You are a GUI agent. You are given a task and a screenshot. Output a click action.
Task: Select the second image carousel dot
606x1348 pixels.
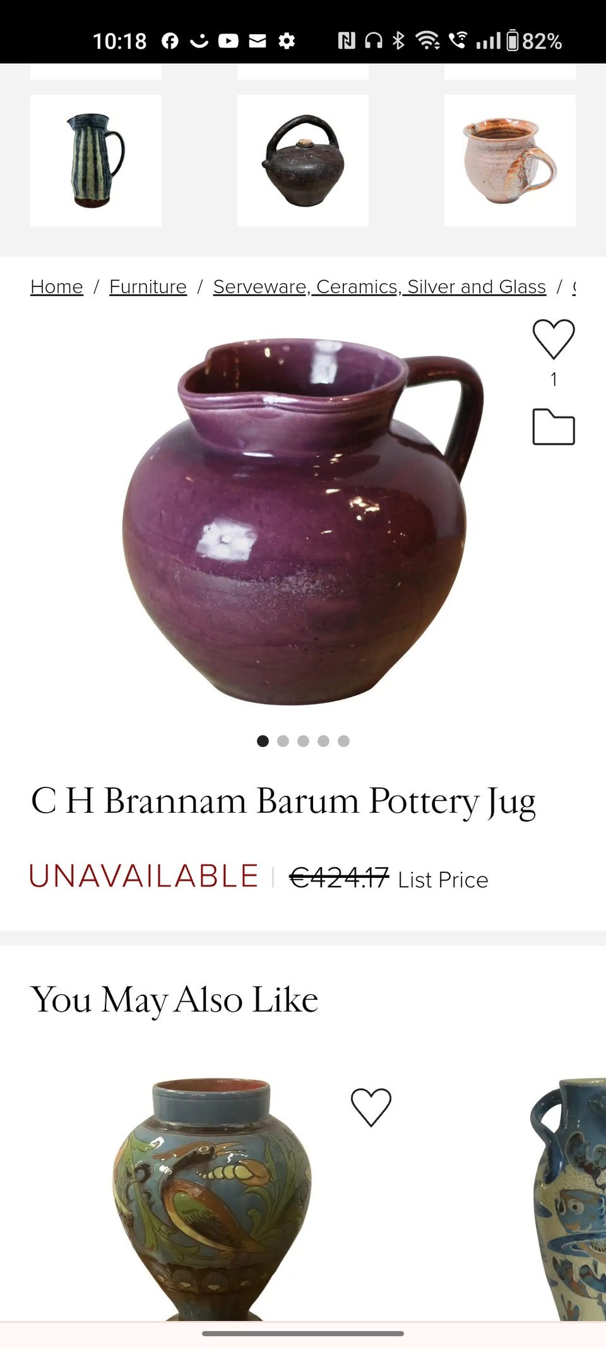(283, 741)
